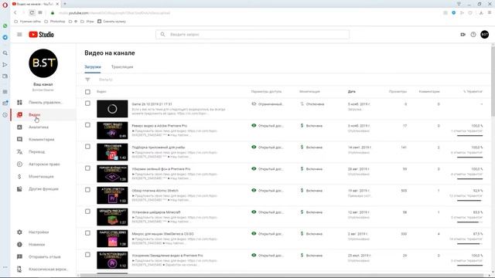The width and height of the screenshot is (495, 278).
Task: Switch to the Загрузки tab
Action: pyautogui.click(x=93, y=67)
